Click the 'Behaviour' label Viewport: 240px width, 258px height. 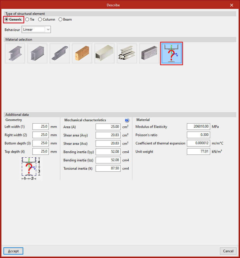[x=12, y=30]
